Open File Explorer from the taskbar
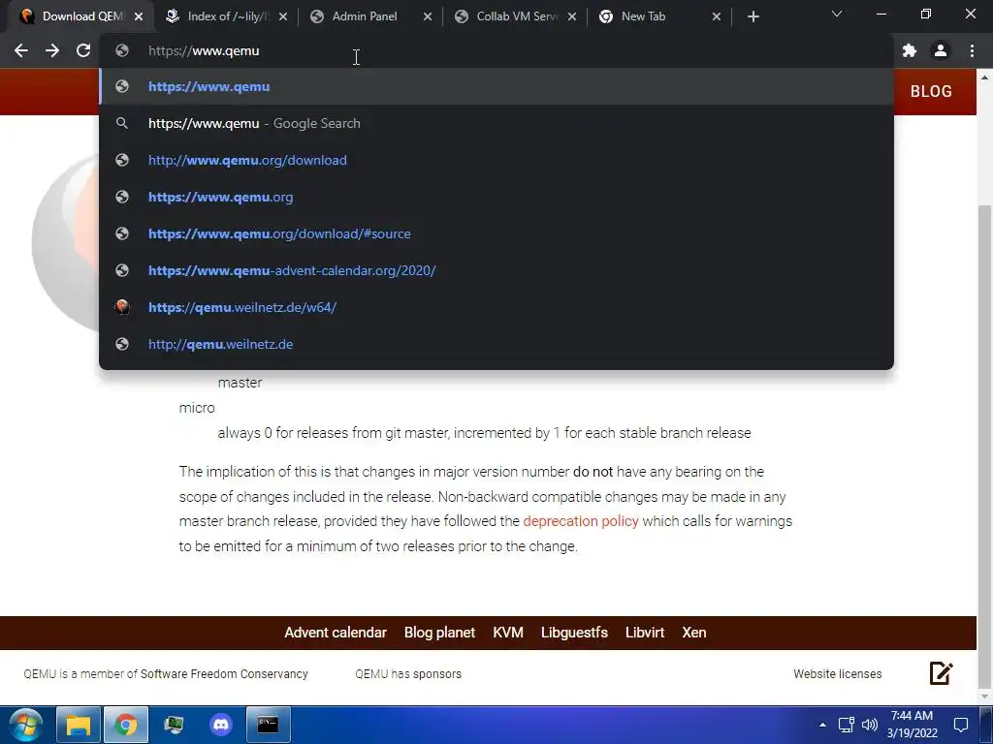993x744 pixels. click(x=79, y=725)
